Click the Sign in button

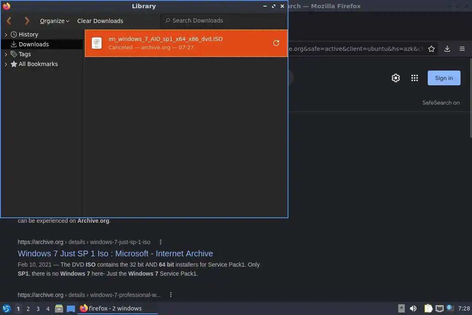click(444, 78)
